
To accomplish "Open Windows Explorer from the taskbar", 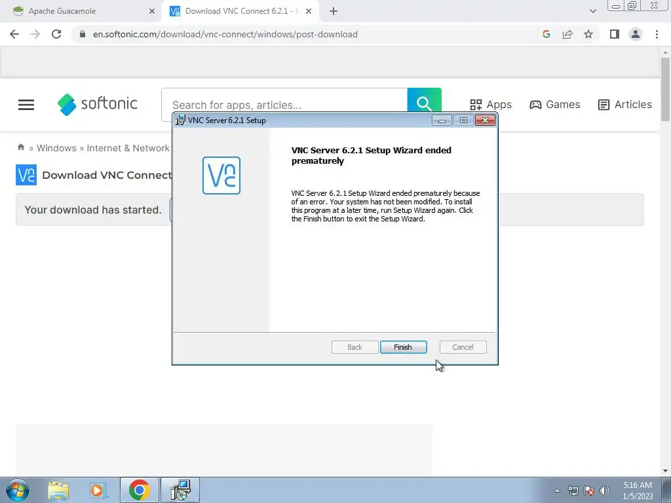I will pos(58,491).
